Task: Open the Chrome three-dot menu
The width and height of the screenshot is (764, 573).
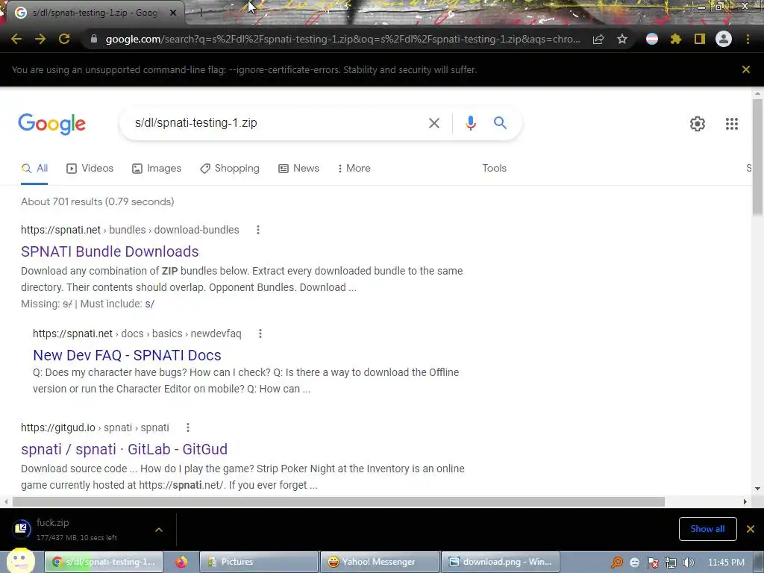Action: 748,39
